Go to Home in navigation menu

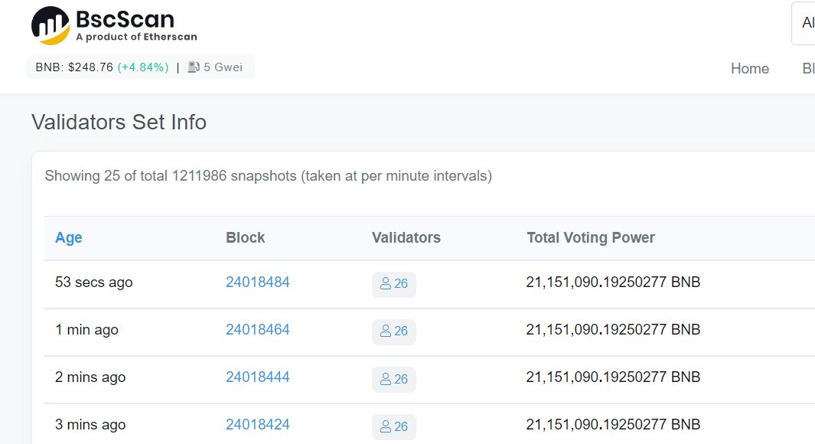click(x=749, y=69)
